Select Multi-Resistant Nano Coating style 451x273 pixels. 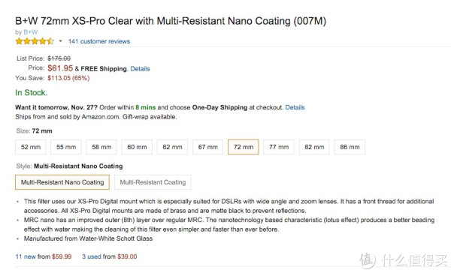tap(62, 182)
